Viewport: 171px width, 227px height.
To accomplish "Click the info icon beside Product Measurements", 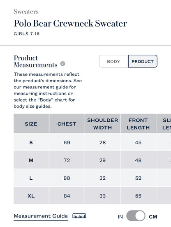I will (x=62, y=64).
